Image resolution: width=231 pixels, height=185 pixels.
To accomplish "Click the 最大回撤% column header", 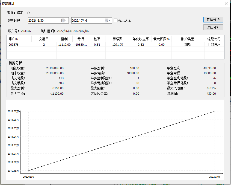I will [161, 39].
